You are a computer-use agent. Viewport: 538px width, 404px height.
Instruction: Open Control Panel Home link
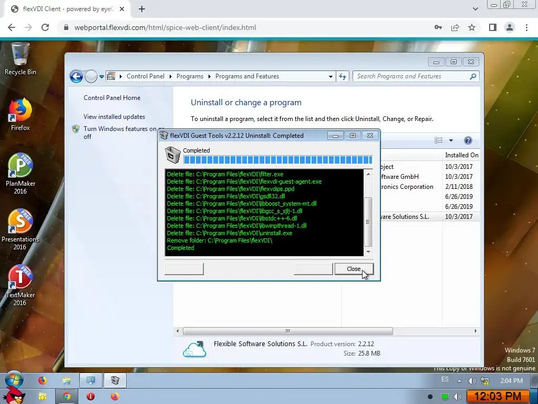tap(112, 97)
